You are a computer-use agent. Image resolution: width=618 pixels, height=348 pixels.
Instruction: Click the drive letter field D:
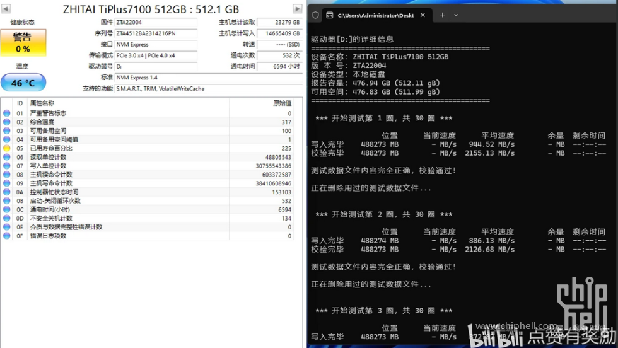tap(156, 67)
